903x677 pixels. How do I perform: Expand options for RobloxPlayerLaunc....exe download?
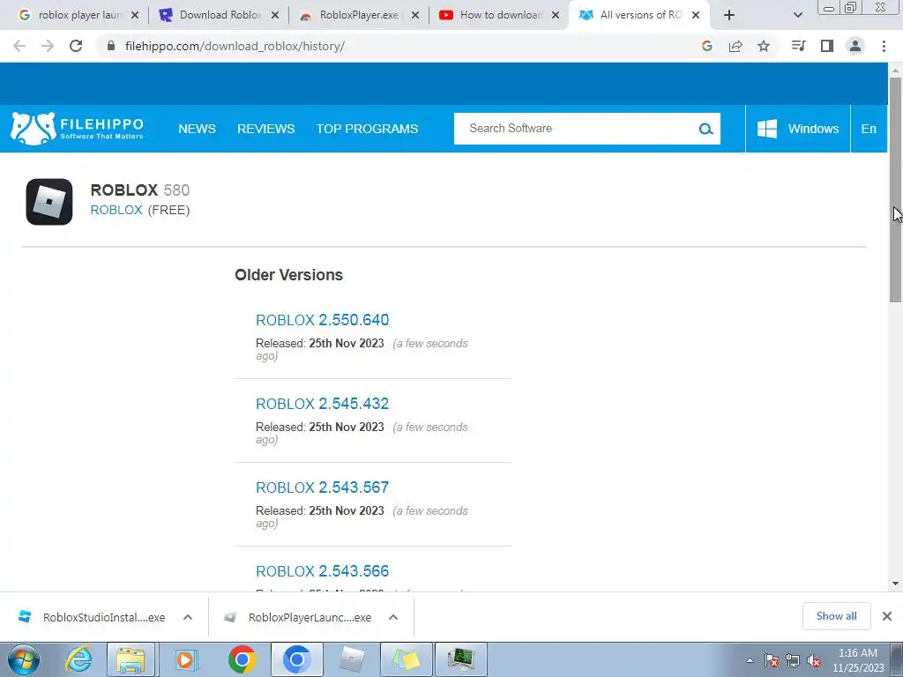click(393, 617)
